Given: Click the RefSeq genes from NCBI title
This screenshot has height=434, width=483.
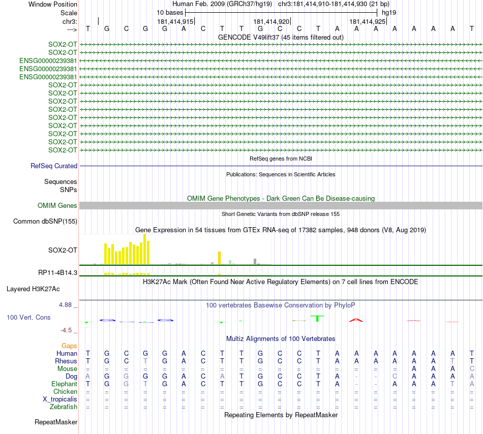Looking at the screenshot, I should click(281, 159).
